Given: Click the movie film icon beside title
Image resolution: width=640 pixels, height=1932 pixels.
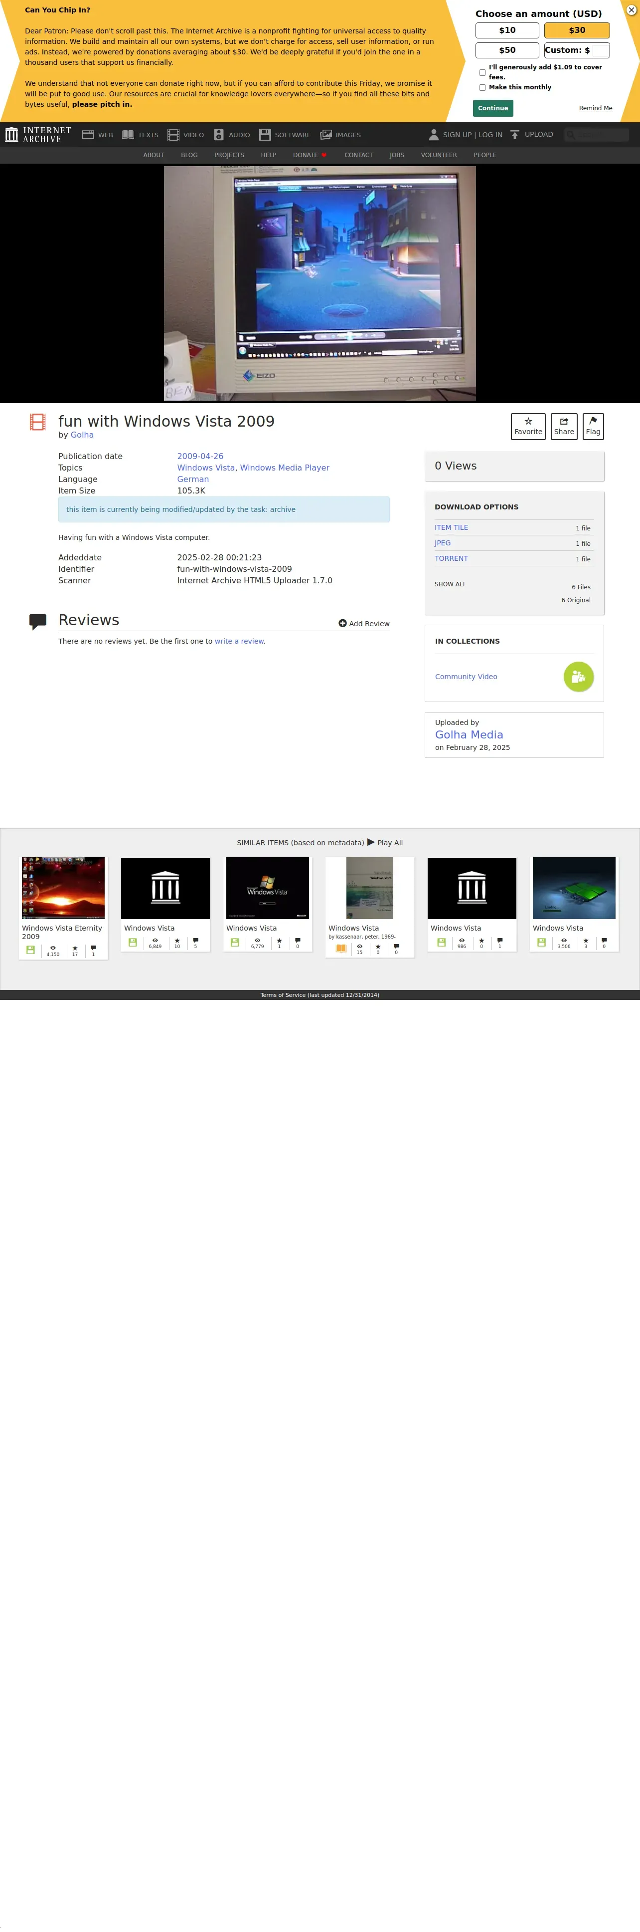Looking at the screenshot, I should click(37, 422).
